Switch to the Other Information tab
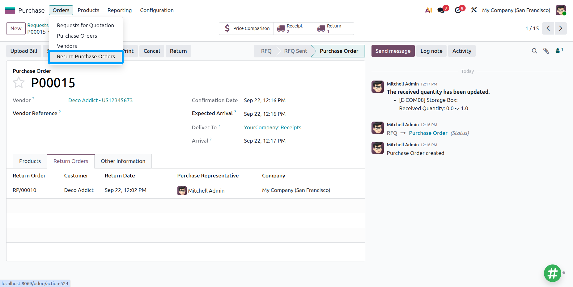Viewport: 573px width, 287px height. point(123,161)
